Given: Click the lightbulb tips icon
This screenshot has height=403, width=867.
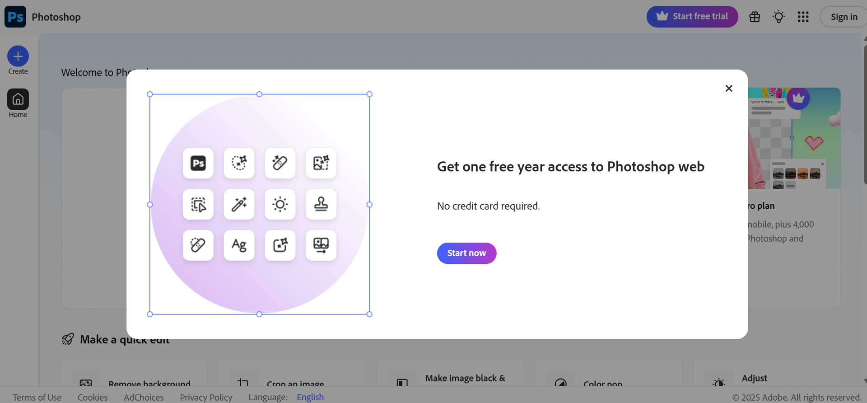Looking at the screenshot, I should pyautogui.click(x=778, y=17).
